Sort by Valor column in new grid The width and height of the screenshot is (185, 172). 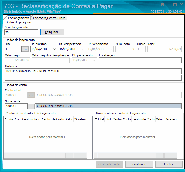(x=159, y=119)
